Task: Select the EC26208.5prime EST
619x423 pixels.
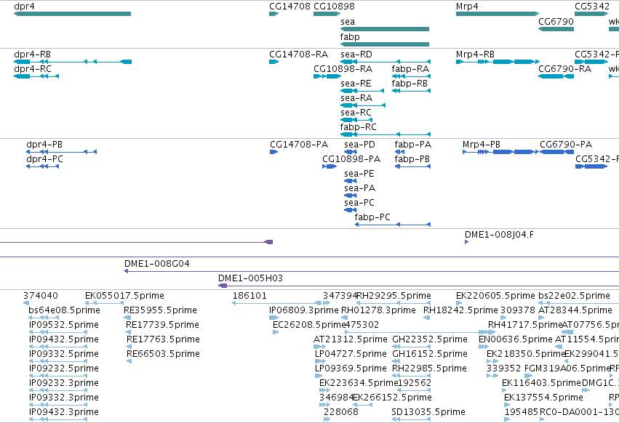Action: tap(276, 332)
